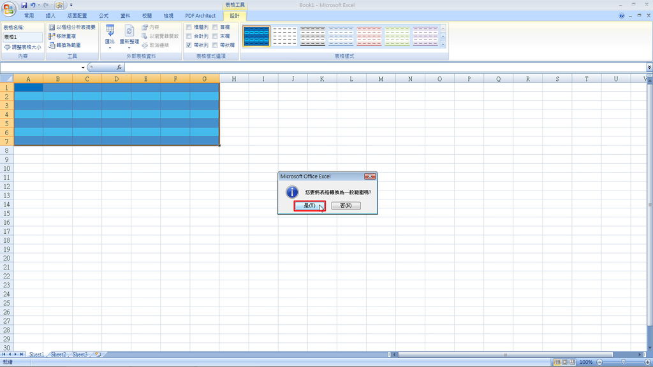This screenshot has height=367, width=653.
Task: Click the Undo icon
Action: pyautogui.click(x=33, y=5)
